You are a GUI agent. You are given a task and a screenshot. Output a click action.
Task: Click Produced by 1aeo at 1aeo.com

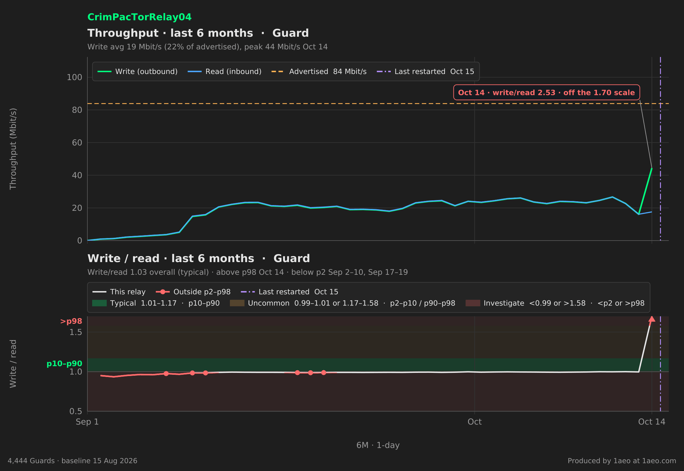622,461
